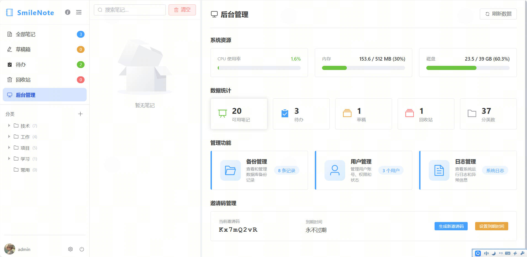Collapse the sidebar with the menu fold icon
Image resolution: width=527 pixels, height=257 pixels.
[x=79, y=12]
